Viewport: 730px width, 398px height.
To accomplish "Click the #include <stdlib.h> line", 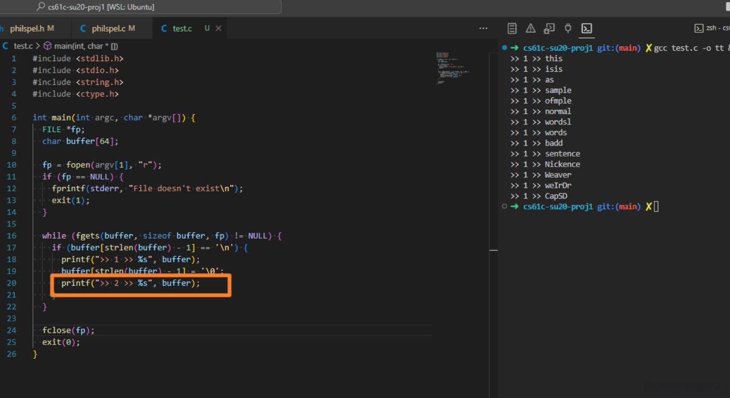I will tap(78, 58).
